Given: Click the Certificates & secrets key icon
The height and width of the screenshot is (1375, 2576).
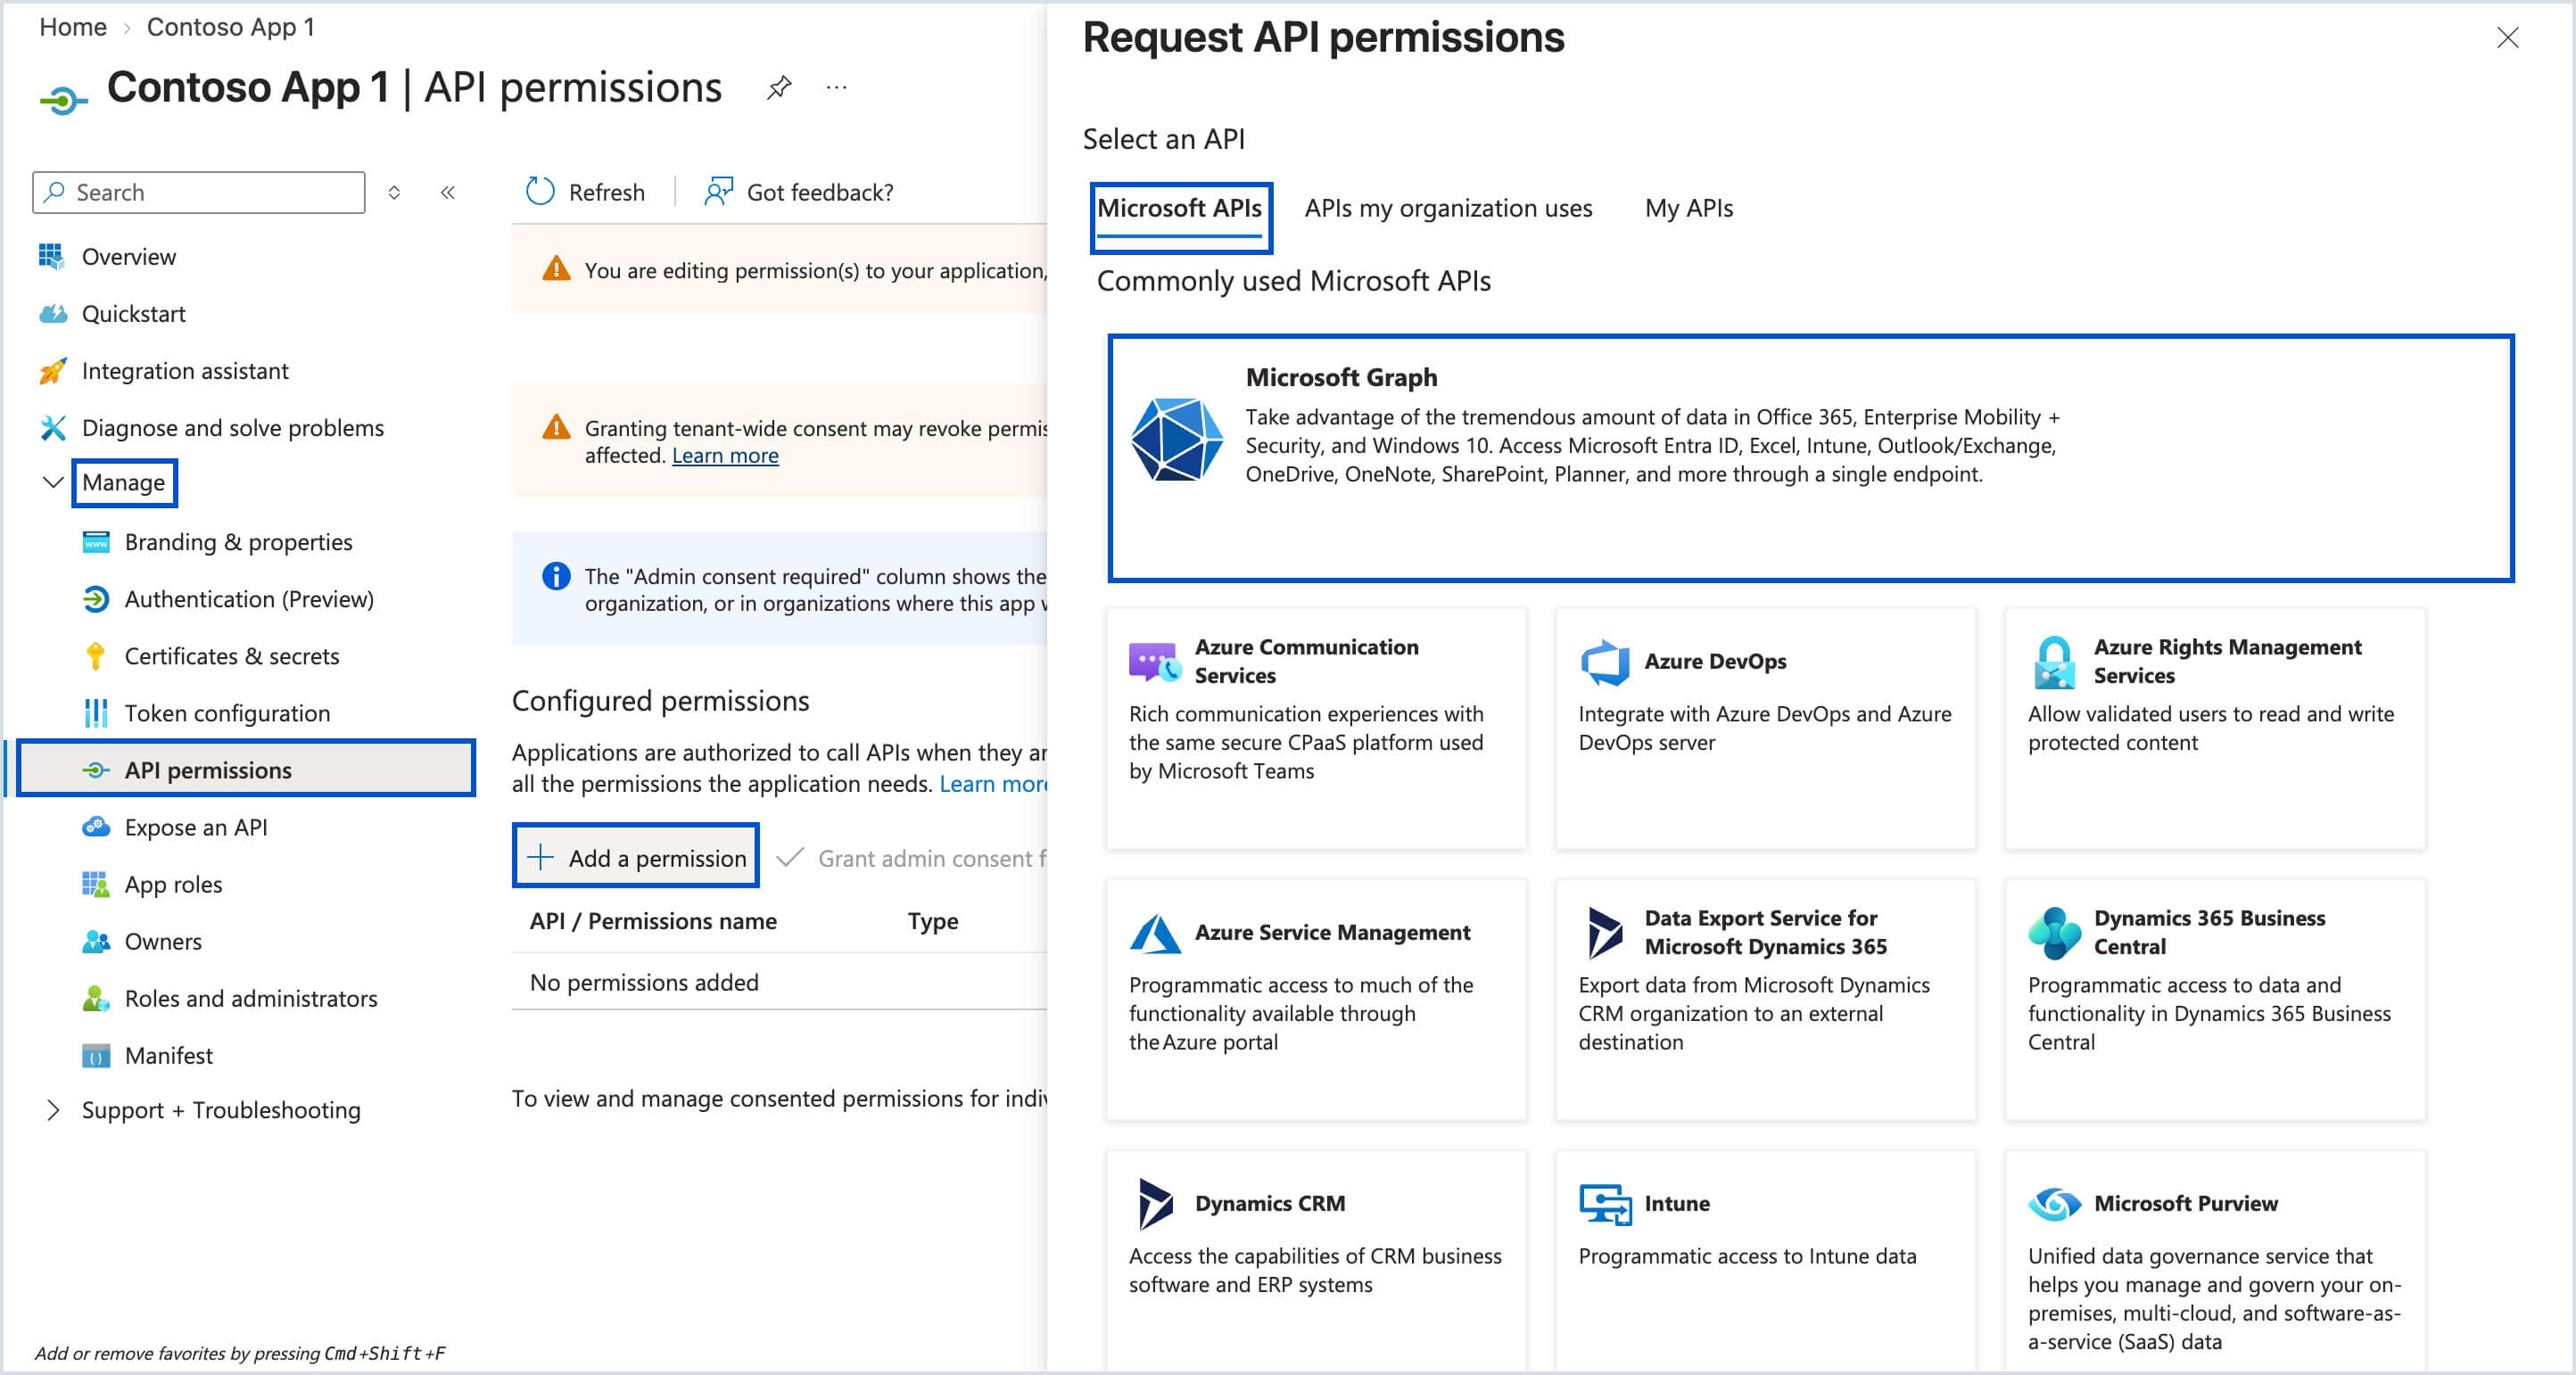Looking at the screenshot, I should (95, 656).
